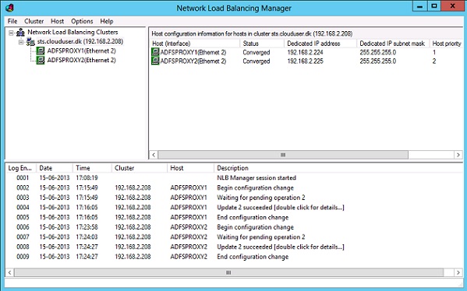Select log entry 0007 Waiting for pending operation
Screen dimensions: 467x291
[x=234, y=237]
